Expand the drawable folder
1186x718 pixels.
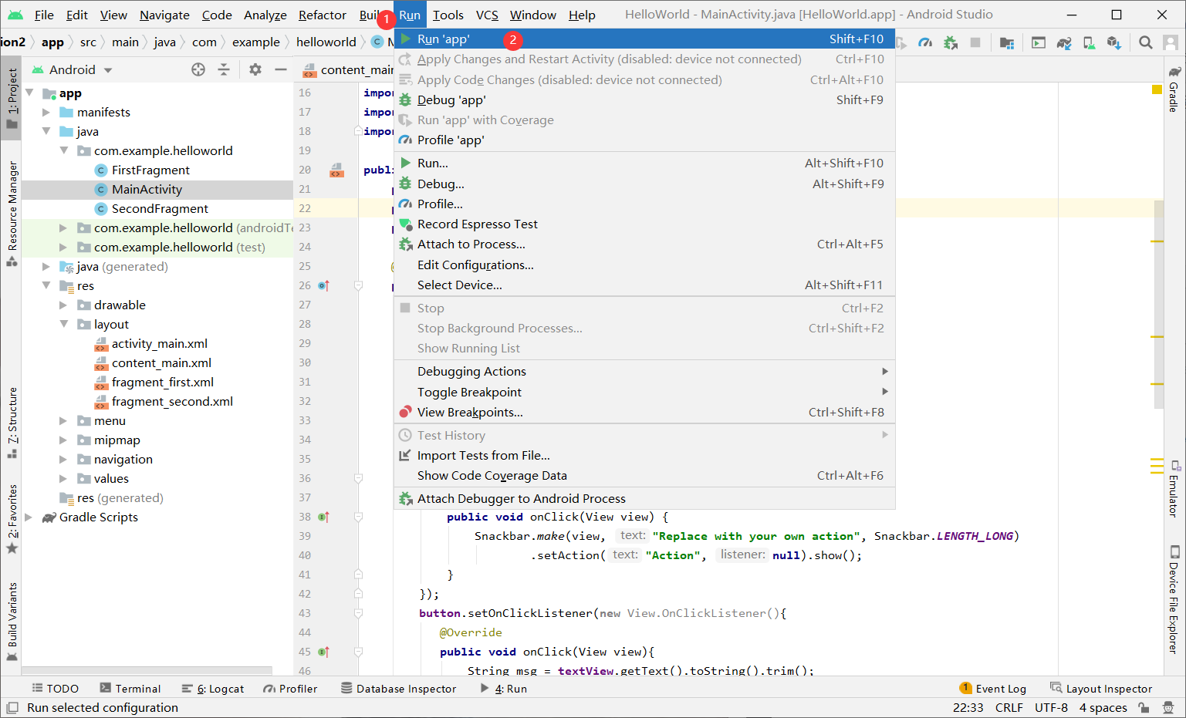63,305
